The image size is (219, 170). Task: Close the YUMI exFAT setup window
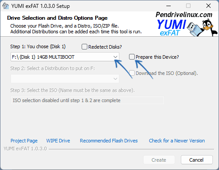(x=208, y=6)
